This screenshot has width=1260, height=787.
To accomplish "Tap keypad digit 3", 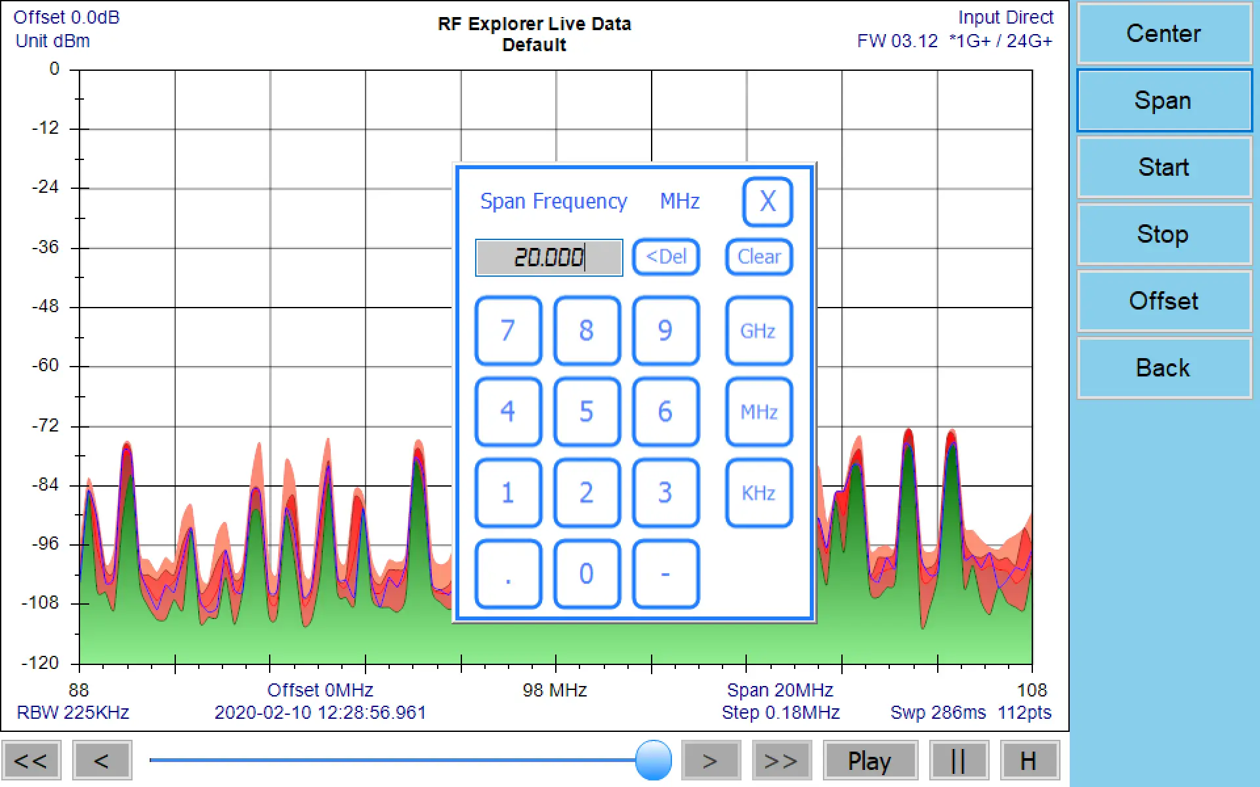I will 665,493.
